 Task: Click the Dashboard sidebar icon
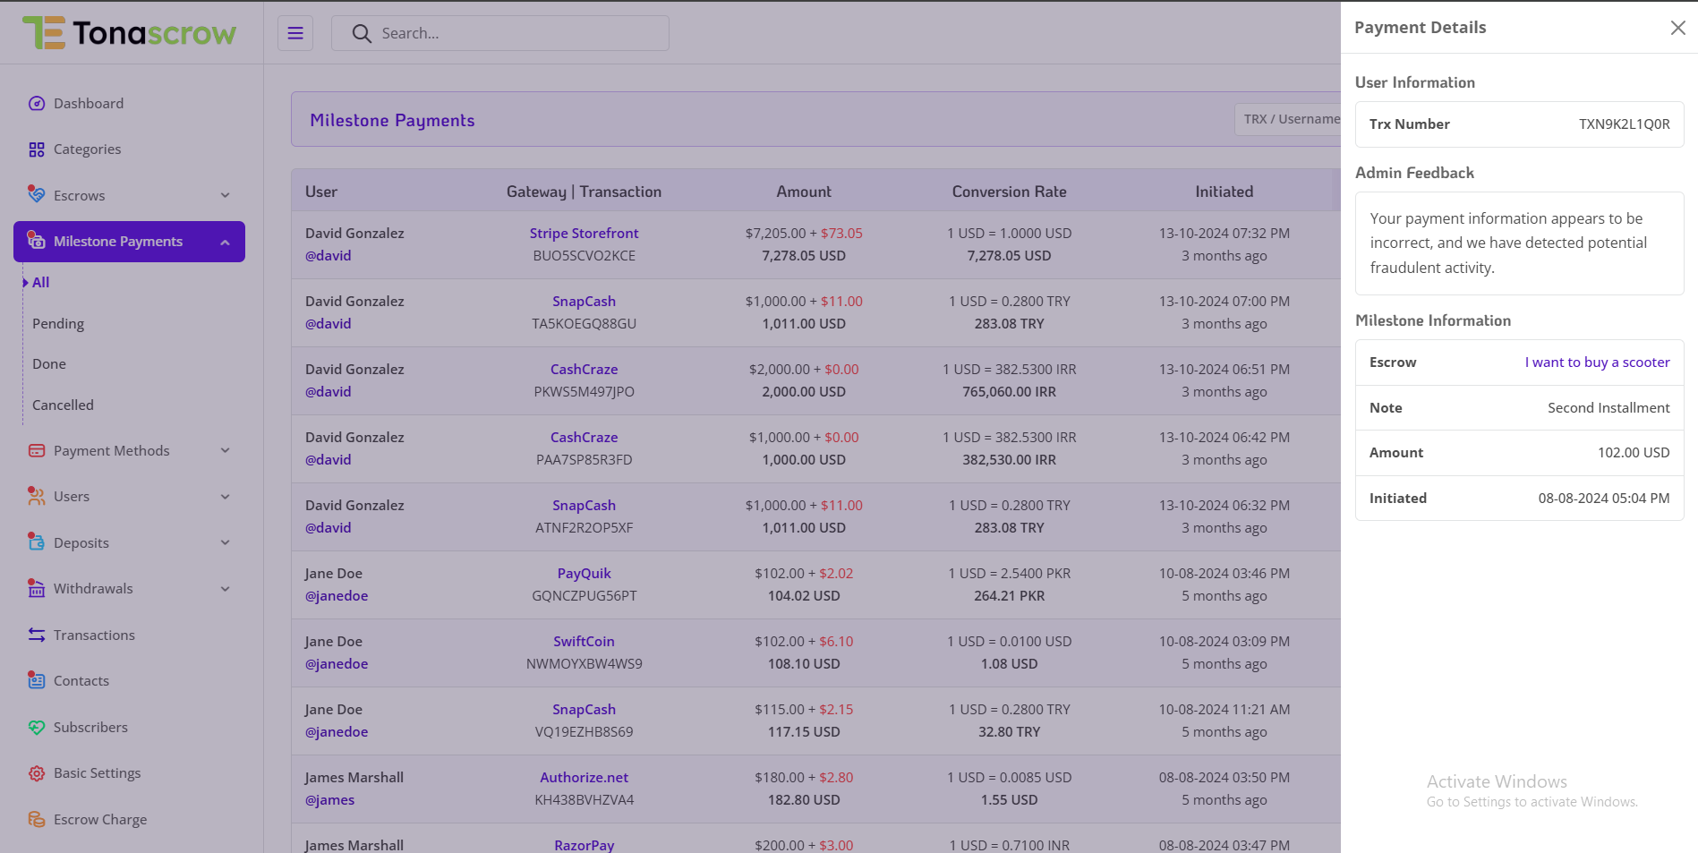(x=37, y=104)
